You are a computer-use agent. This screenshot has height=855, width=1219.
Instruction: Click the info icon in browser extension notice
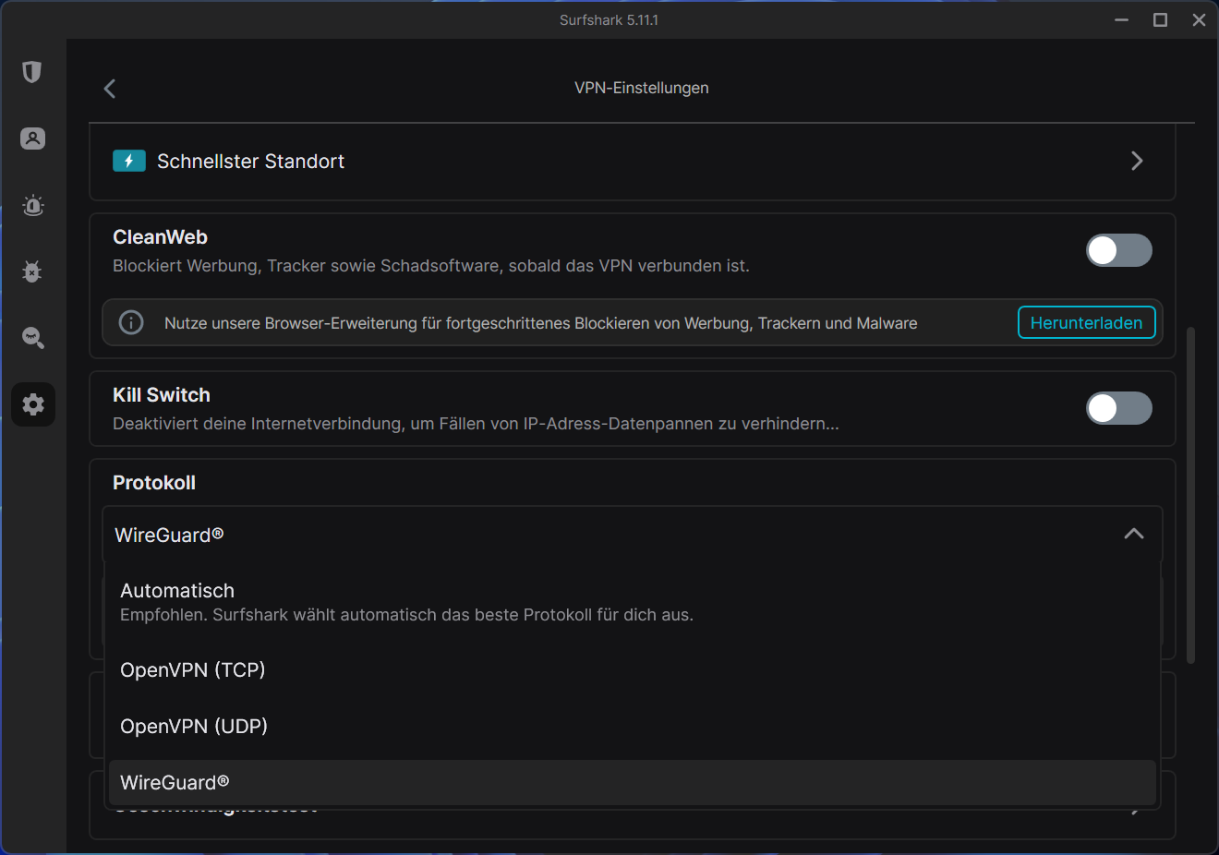pyautogui.click(x=131, y=322)
